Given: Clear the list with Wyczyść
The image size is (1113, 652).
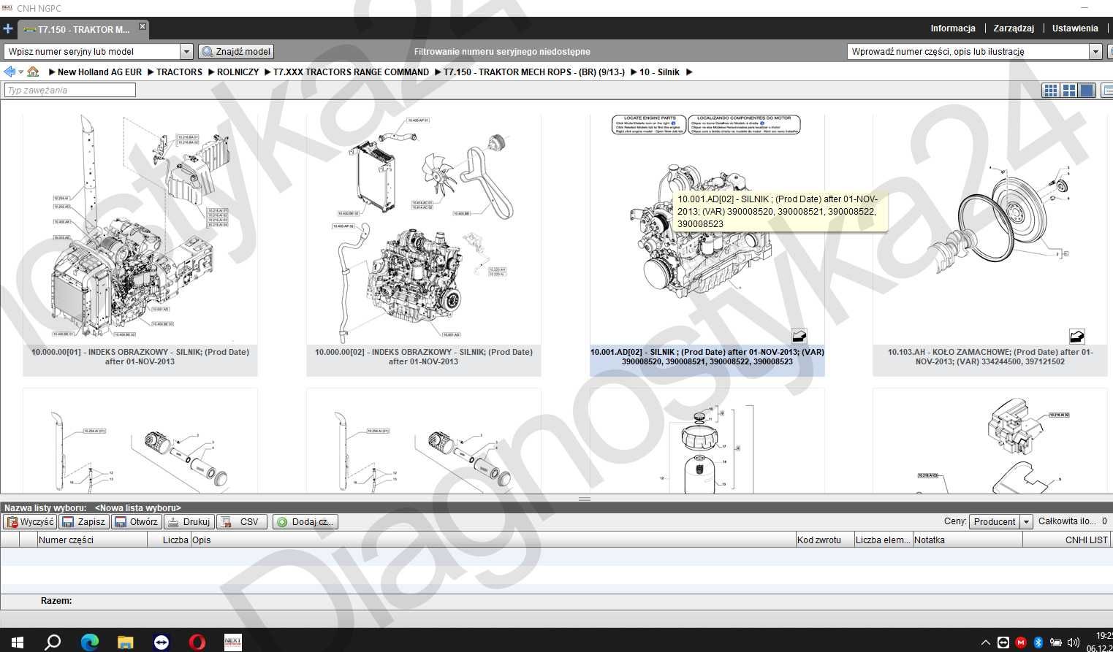Looking at the screenshot, I should tap(30, 521).
